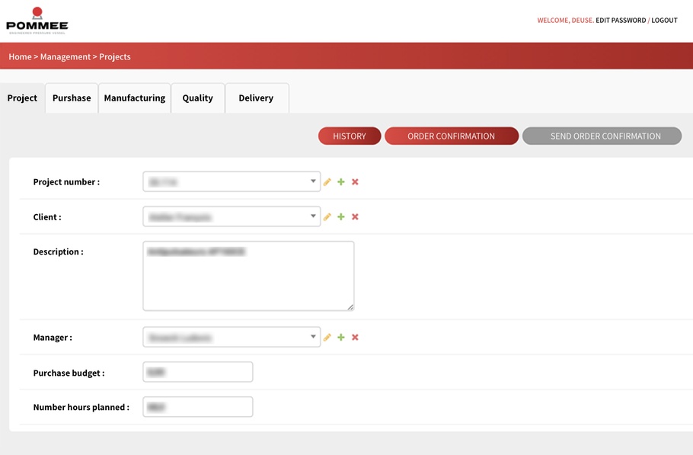
Task: Focus the Purchase budget input field
Action: click(198, 373)
